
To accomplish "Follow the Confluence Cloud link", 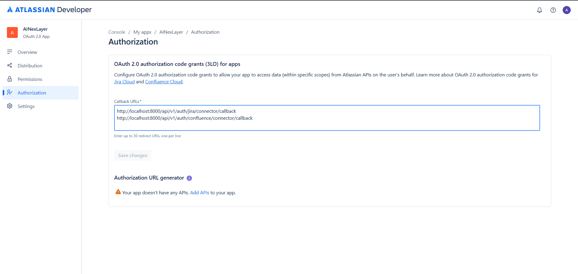I will point(164,82).
